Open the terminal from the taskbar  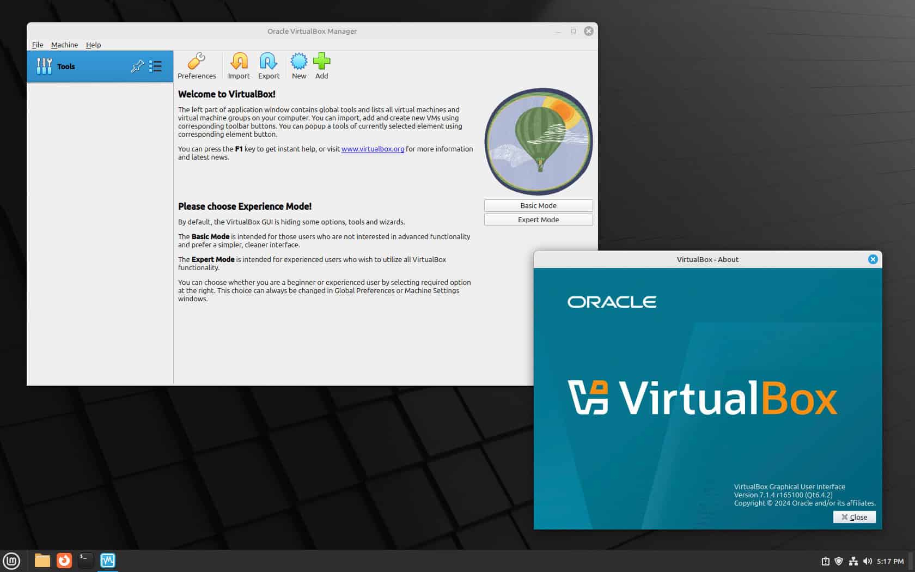click(86, 561)
